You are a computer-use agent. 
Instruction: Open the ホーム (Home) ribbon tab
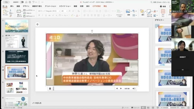pos(5,6)
